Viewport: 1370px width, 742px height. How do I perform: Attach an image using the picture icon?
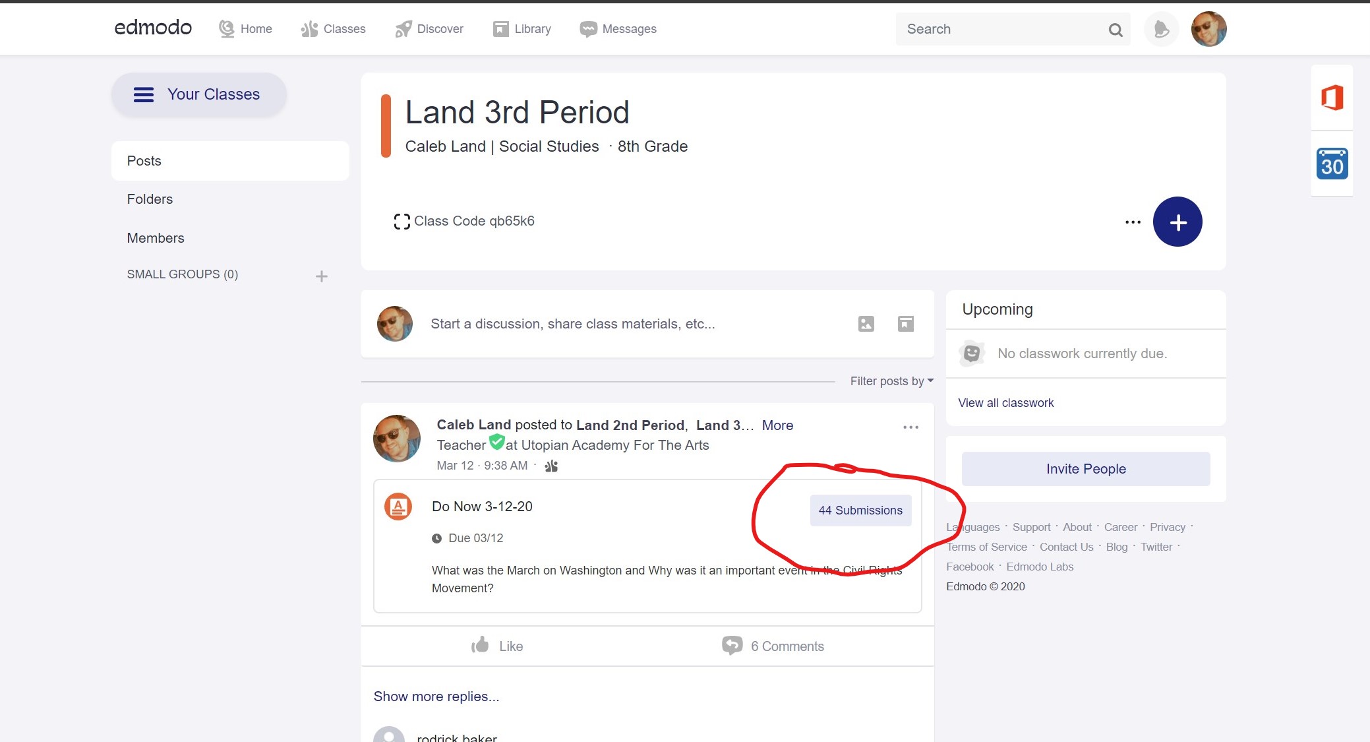(x=866, y=324)
